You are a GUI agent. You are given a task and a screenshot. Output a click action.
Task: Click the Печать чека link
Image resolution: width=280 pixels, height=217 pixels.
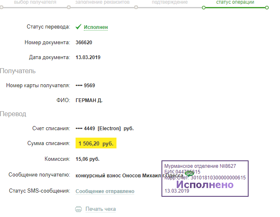pyautogui.click(x=100, y=209)
